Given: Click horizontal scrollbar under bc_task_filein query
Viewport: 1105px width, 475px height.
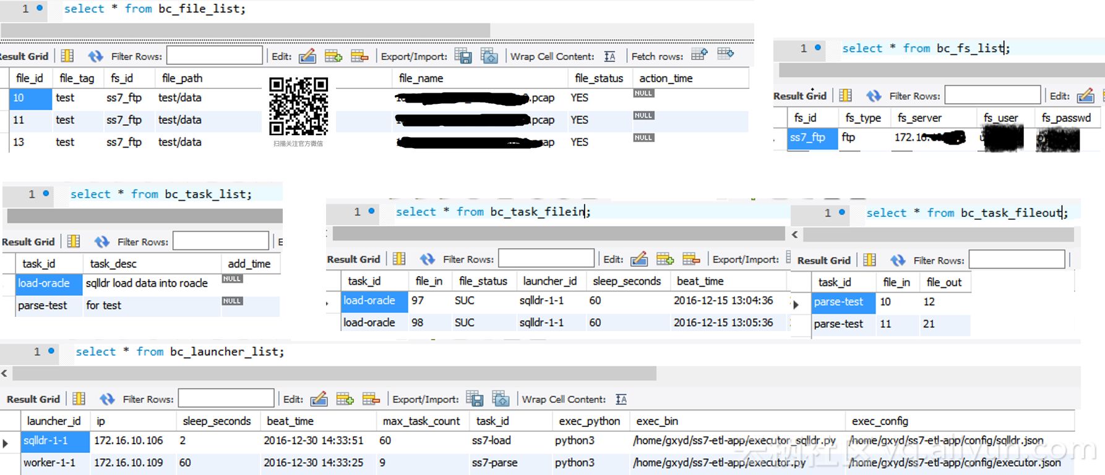Looking at the screenshot, I should click(x=559, y=233).
